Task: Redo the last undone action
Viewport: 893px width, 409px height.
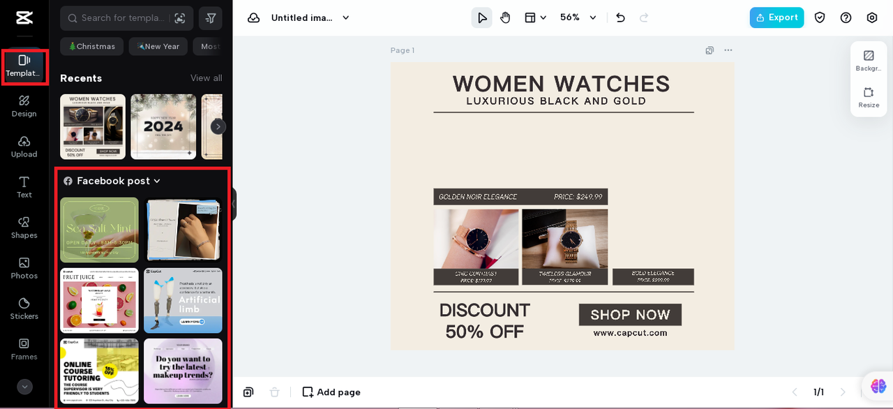Action: pyautogui.click(x=644, y=17)
